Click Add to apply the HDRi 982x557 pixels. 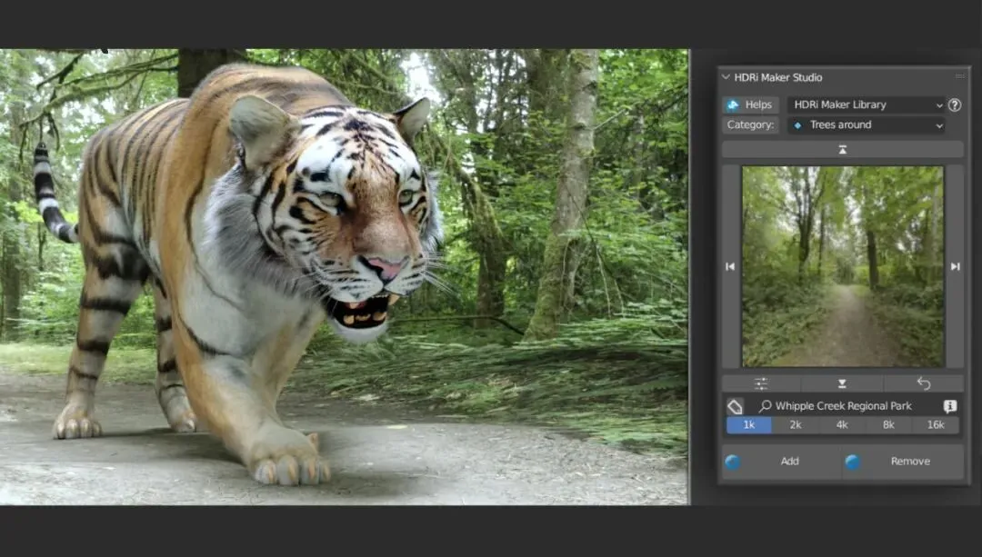pyautogui.click(x=789, y=462)
